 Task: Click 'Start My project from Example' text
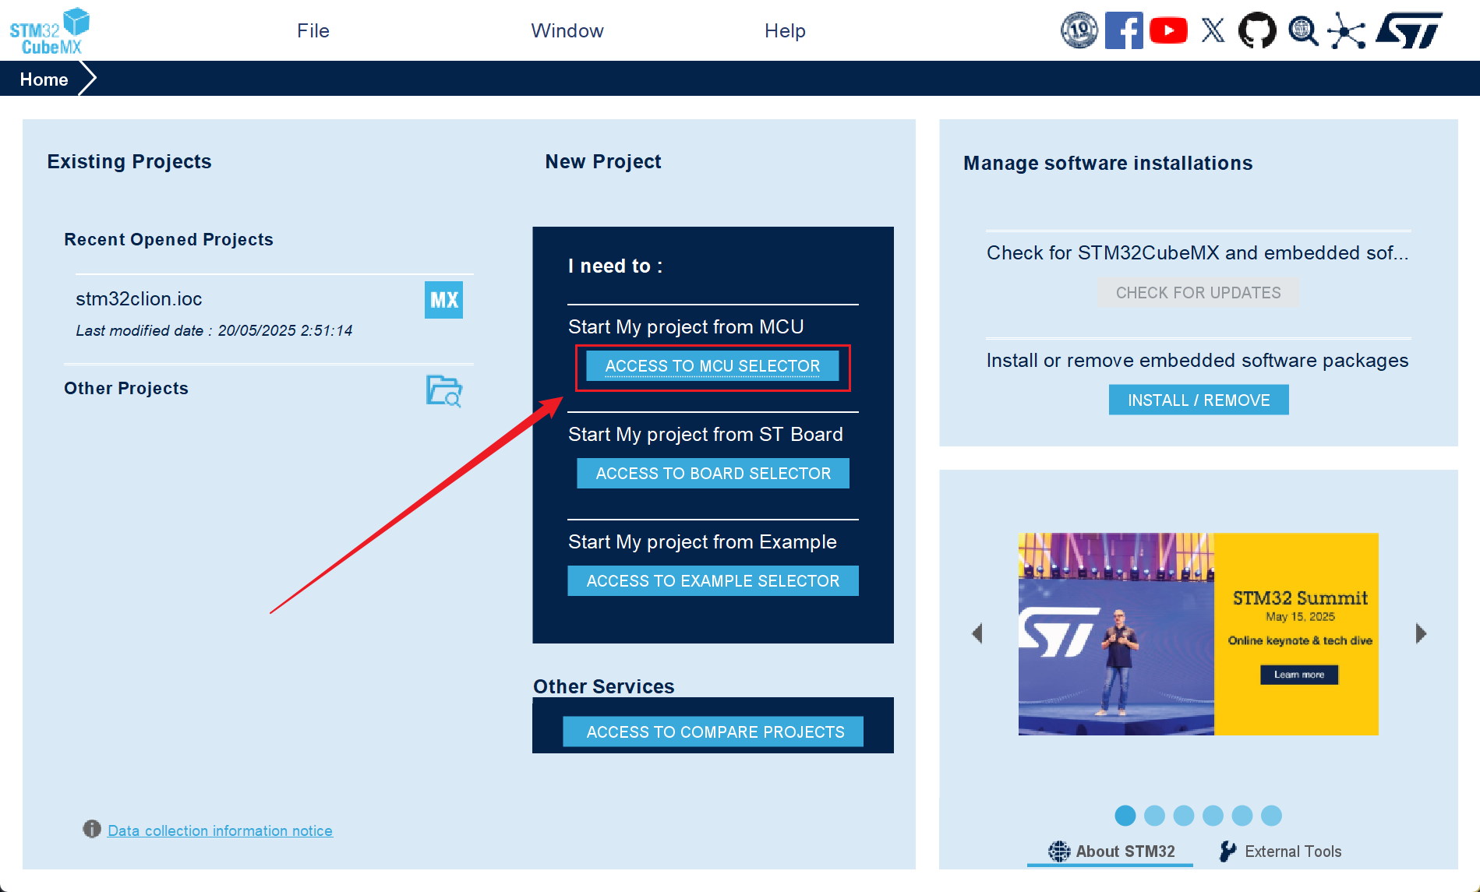click(702, 541)
